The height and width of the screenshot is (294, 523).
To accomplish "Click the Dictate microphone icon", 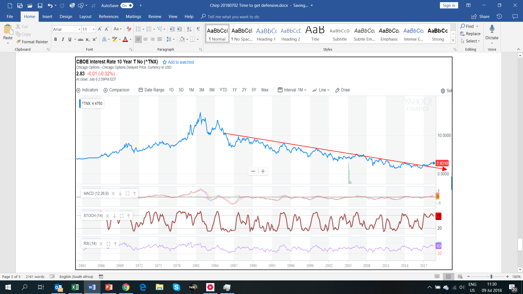I will tap(492, 29).
